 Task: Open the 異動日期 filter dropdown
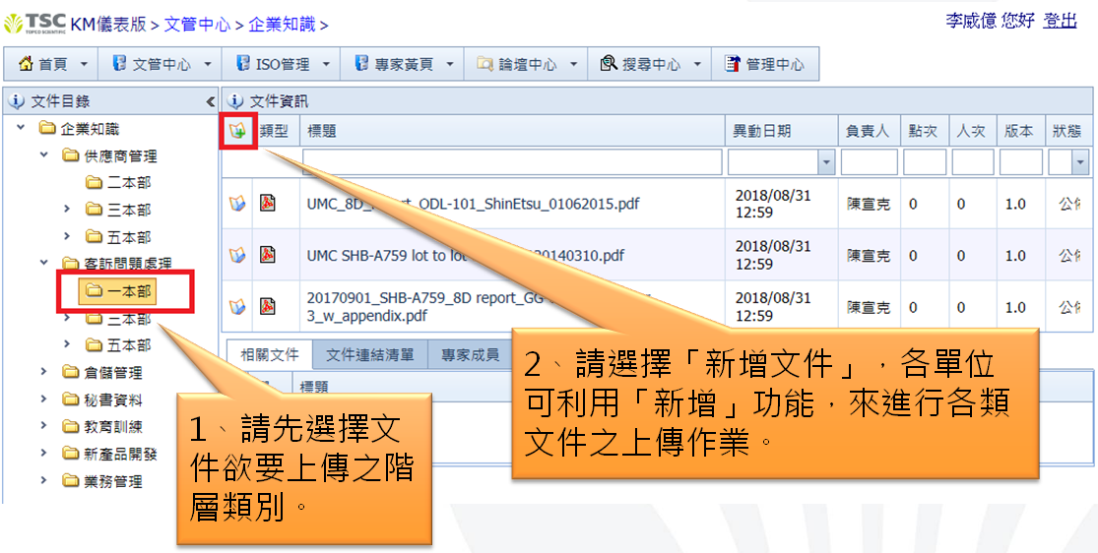(x=825, y=162)
